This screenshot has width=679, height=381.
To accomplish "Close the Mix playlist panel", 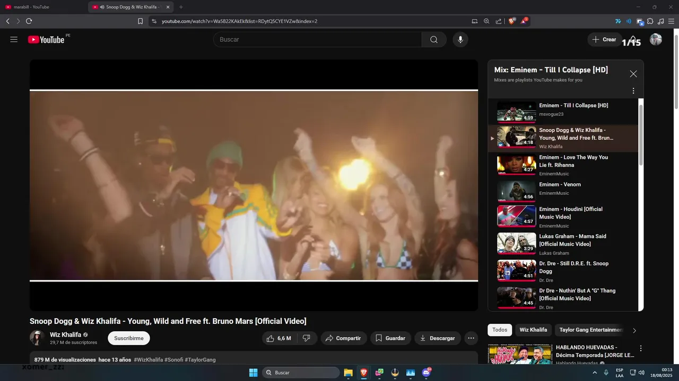I will tap(633, 74).
